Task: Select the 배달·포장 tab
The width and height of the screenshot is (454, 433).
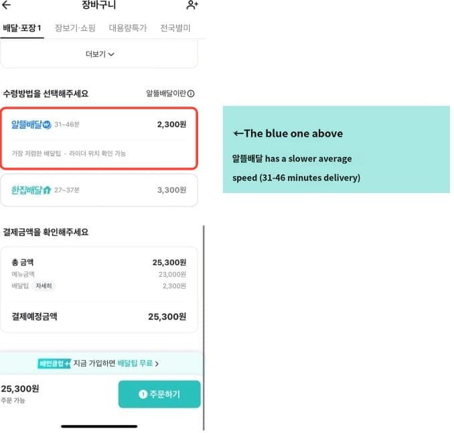Action: pyautogui.click(x=22, y=28)
